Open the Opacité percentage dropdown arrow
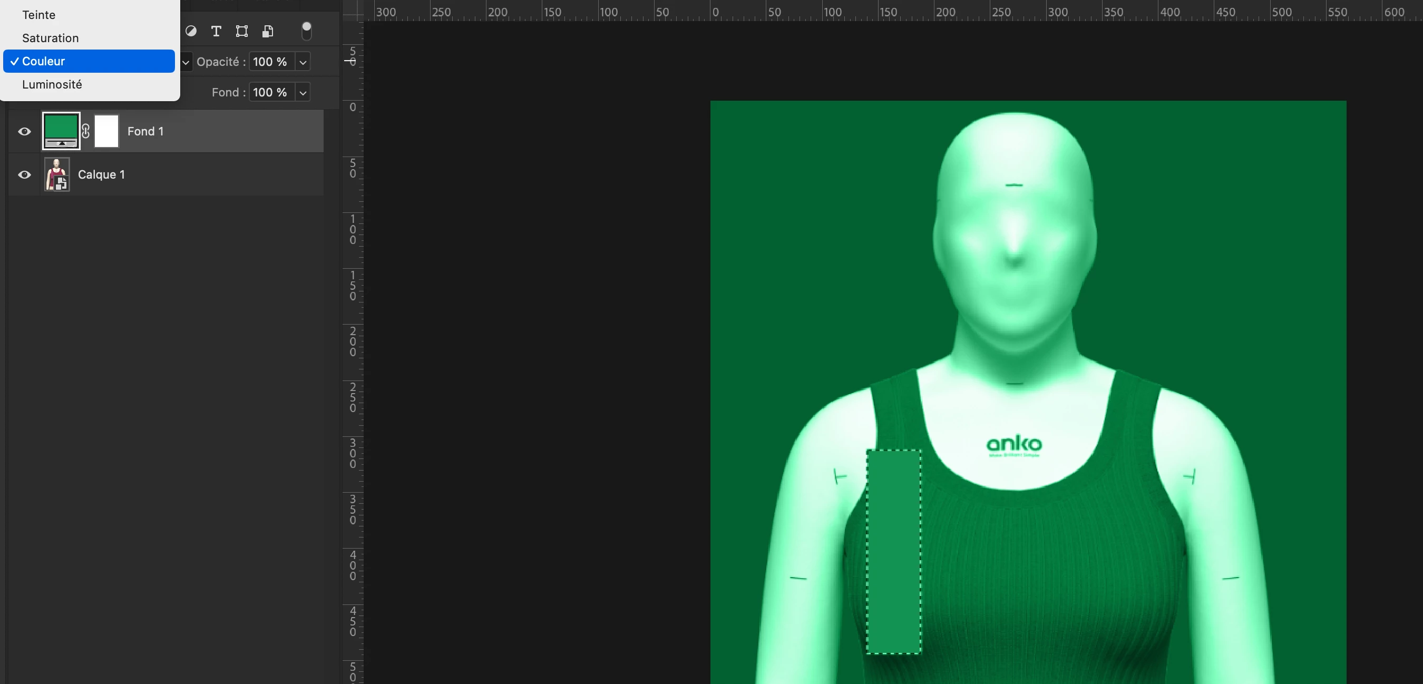 point(303,62)
